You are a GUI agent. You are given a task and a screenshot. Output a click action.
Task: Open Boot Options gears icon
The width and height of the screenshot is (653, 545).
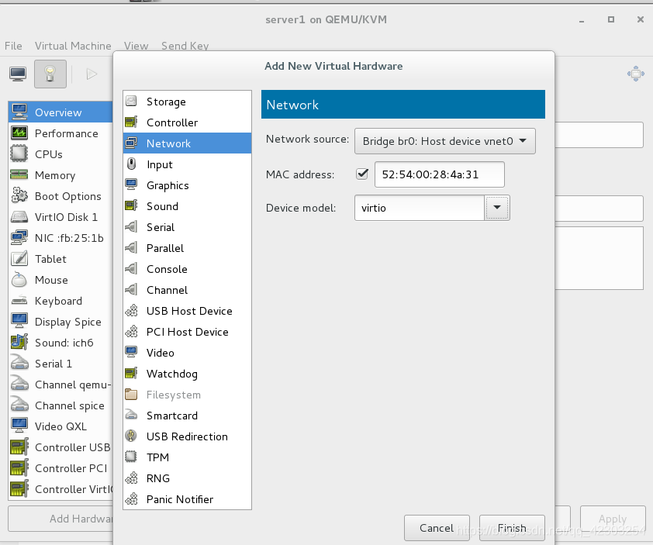tap(19, 195)
